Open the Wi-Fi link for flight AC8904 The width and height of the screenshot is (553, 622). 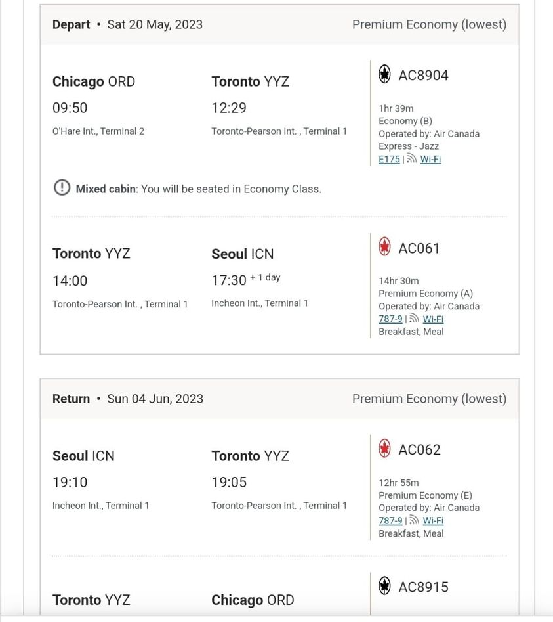coord(430,159)
